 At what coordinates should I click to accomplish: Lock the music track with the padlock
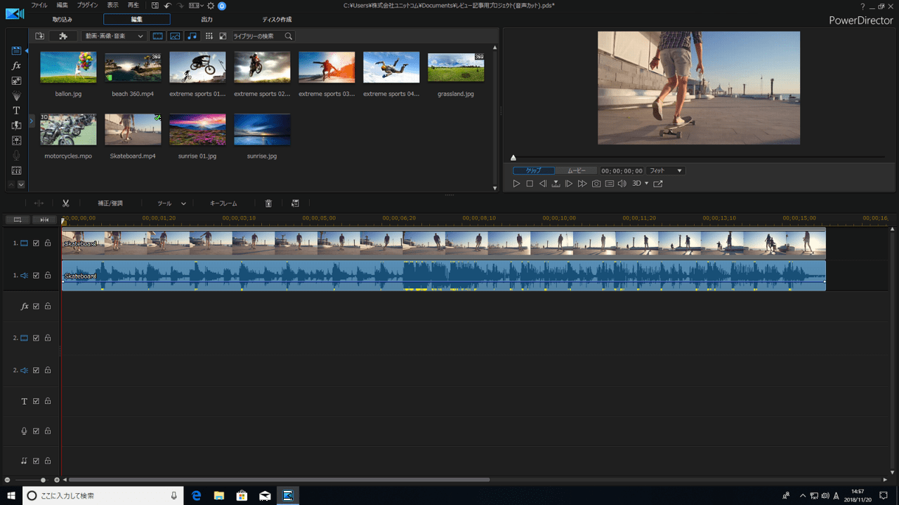click(x=48, y=461)
